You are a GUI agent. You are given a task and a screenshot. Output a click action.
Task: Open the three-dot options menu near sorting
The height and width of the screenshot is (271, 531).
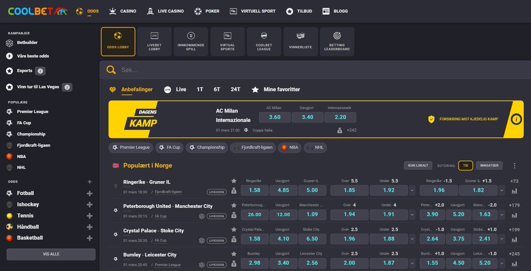click(515, 165)
